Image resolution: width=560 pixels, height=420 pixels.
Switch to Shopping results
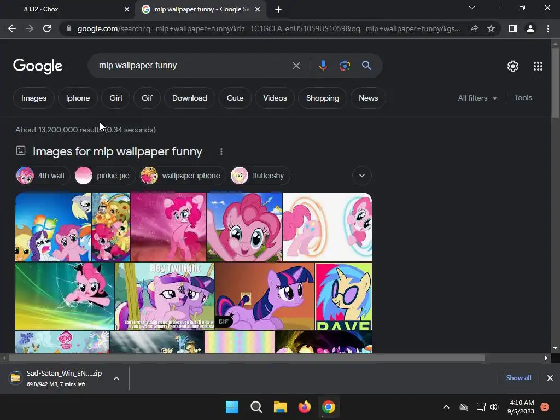point(323,98)
